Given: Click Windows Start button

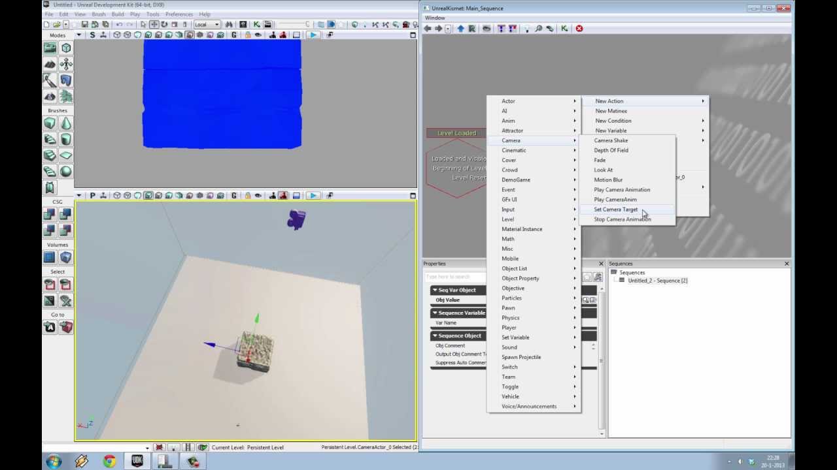Looking at the screenshot, I should point(54,462).
